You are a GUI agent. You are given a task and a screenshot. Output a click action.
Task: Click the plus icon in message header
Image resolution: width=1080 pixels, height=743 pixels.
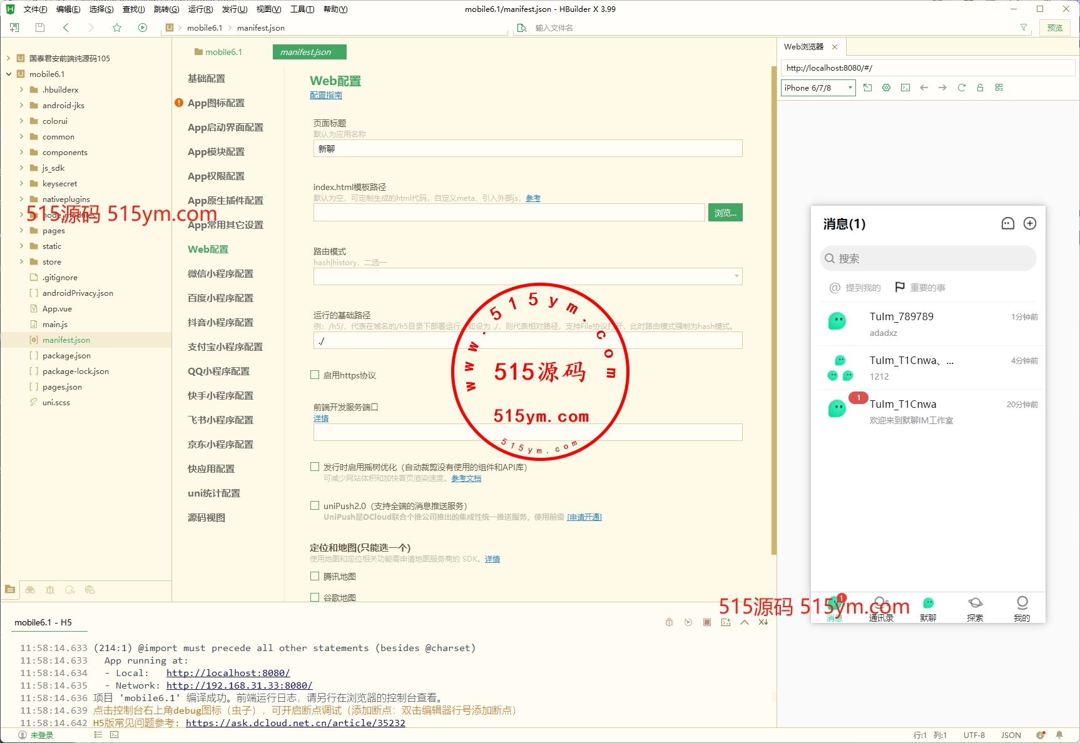click(1029, 224)
